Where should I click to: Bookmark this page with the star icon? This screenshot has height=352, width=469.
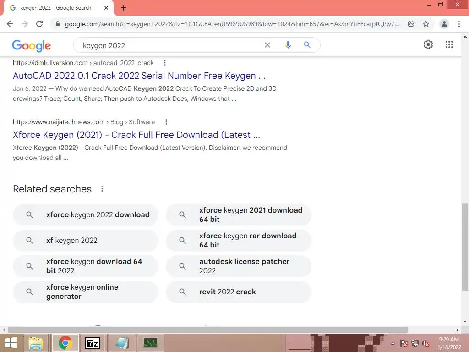click(426, 24)
